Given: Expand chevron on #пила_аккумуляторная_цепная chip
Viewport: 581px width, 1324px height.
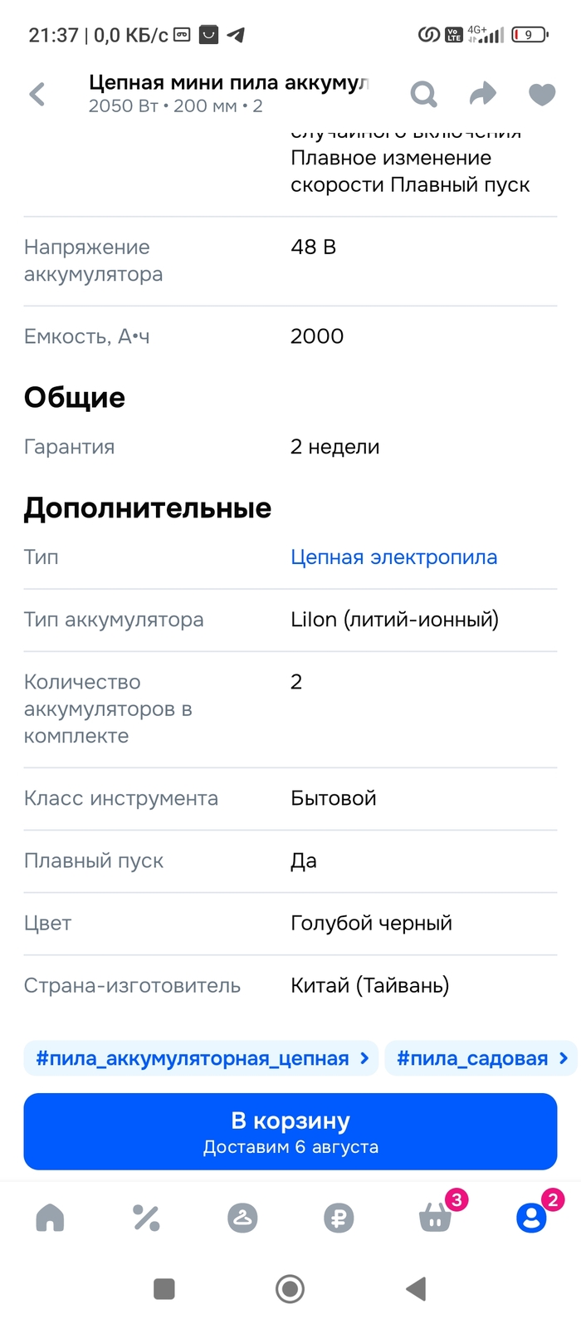Looking at the screenshot, I should pyautogui.click(x=364, y=1058).
